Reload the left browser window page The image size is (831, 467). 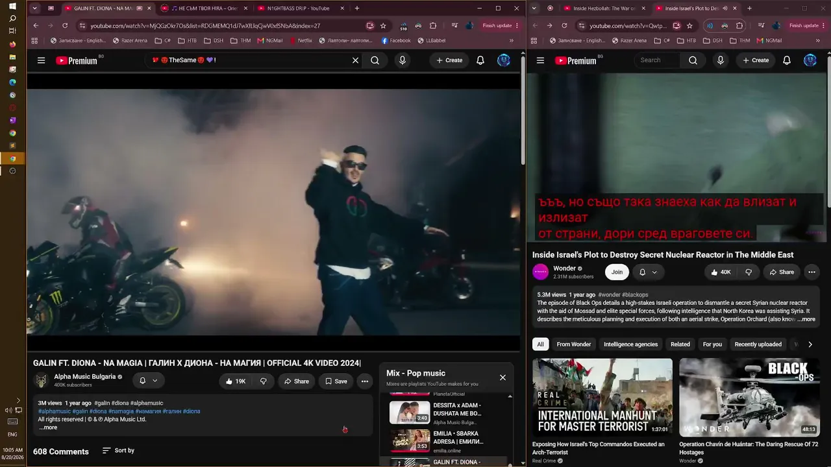65,26
